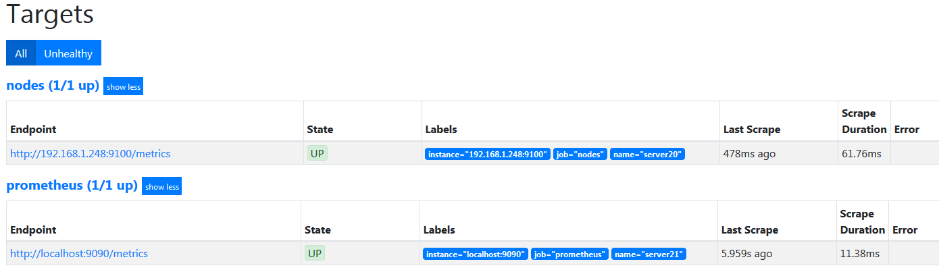Open the 192.168.1.248:9100/metrics endpoint link
This screenshot has width=939, height=270.
(91, 154)
